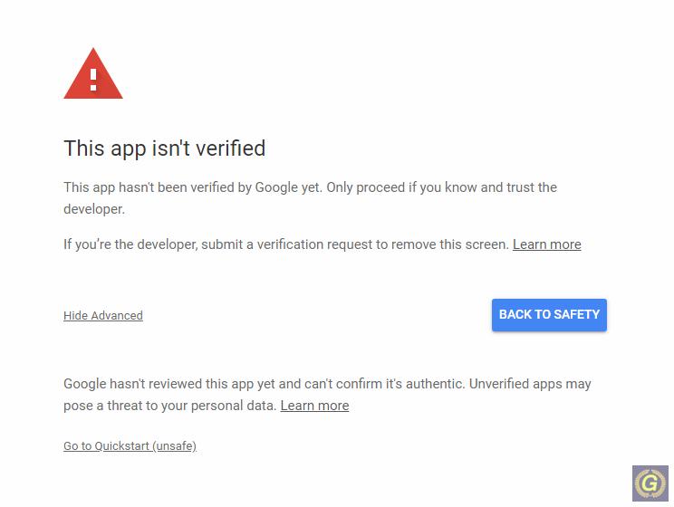The height and width of the screenshot is (507, 674).
Task: Click 'Unverified apps may' phrase
Action: [x=530, y=384]
